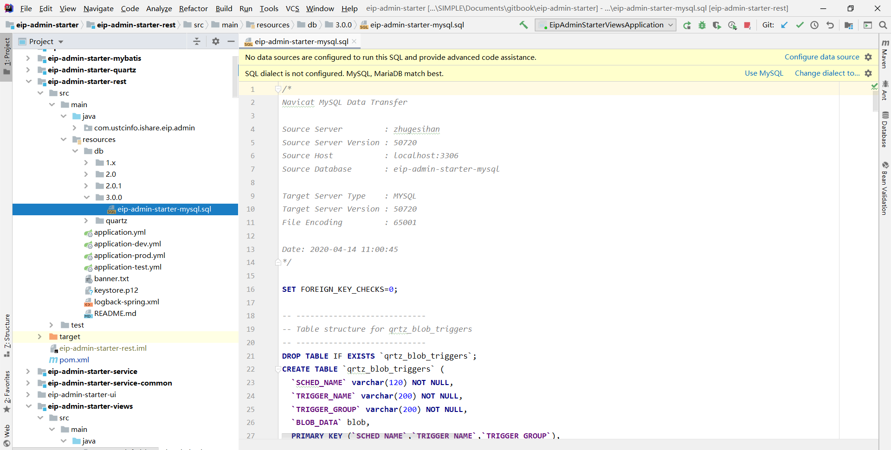
Task: Click the Use MySQL link
Action: [763, 73]
